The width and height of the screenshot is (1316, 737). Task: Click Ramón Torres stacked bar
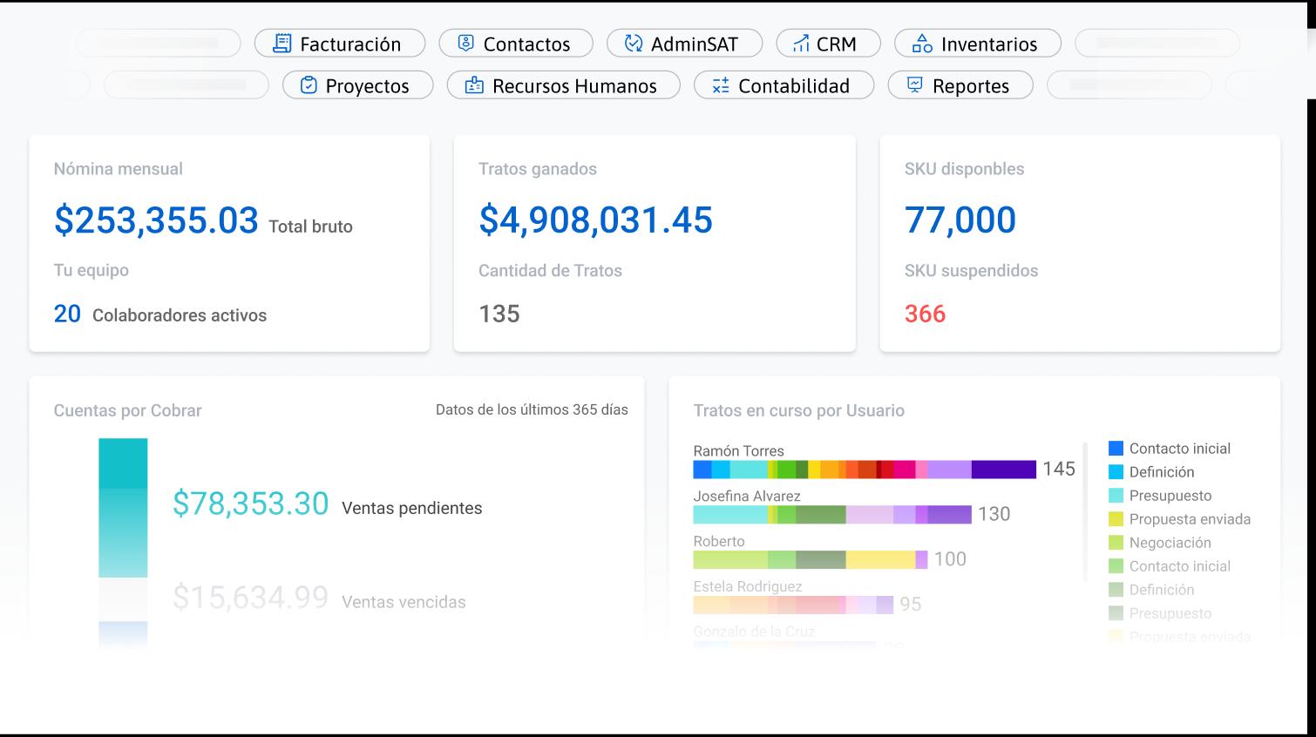tap(865, 470)
